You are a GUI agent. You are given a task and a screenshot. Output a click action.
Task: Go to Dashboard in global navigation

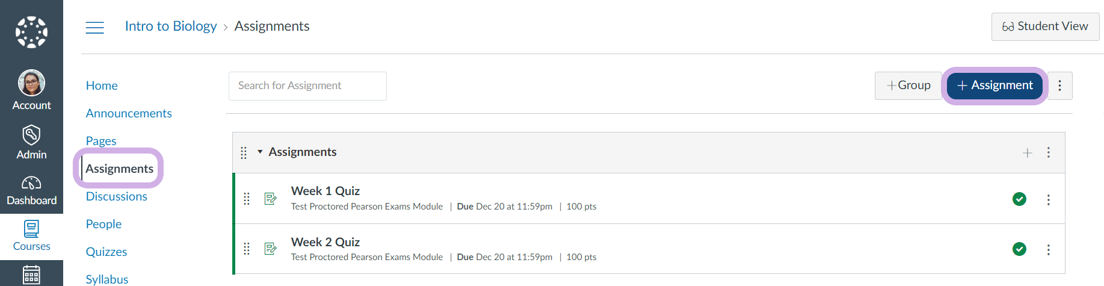click(x=31, y=190)
